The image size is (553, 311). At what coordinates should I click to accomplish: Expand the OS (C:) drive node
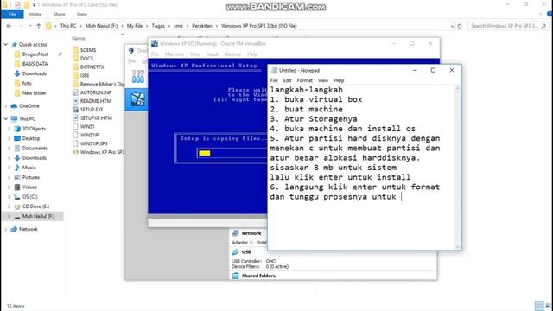pos(10,197)
